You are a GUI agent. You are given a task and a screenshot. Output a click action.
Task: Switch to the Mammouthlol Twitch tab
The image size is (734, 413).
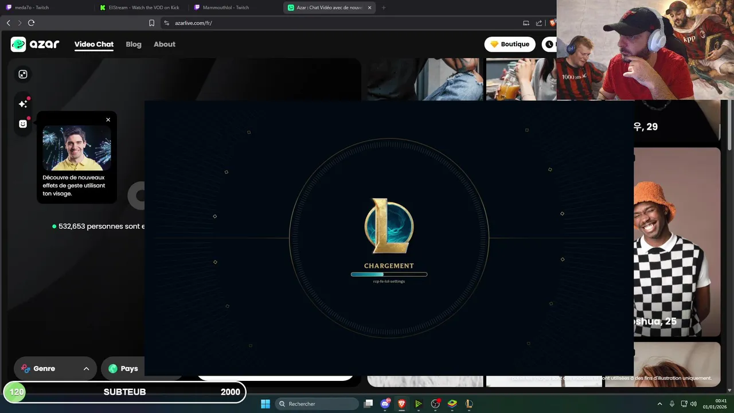point(235,7)
